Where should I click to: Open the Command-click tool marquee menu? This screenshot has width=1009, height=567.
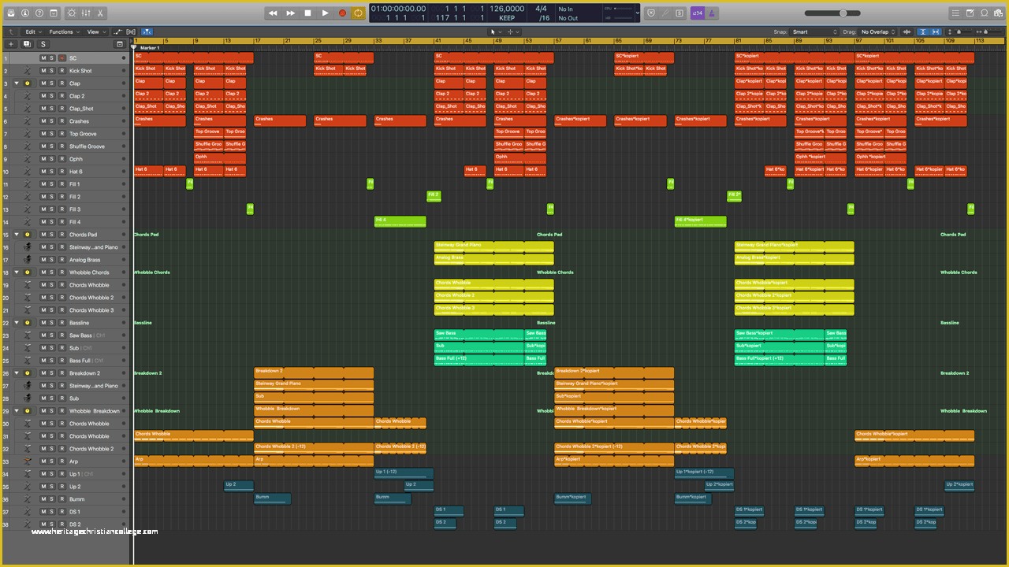tap(513, 32)
